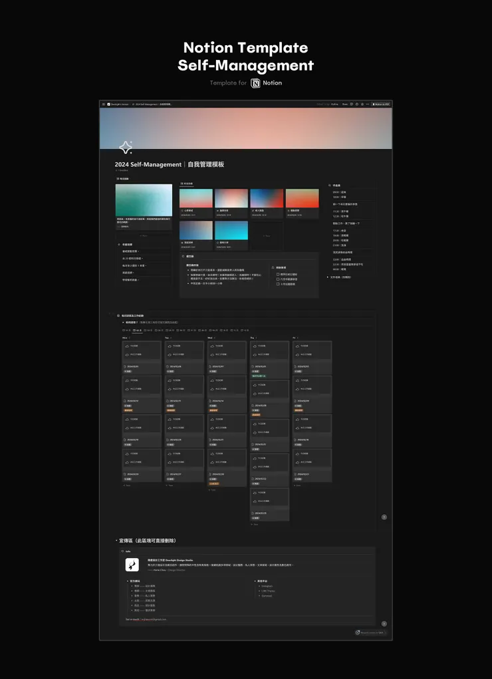The image size is (492, 679).
Task: Click the Wed column header
Action: [x=209, y=337]
